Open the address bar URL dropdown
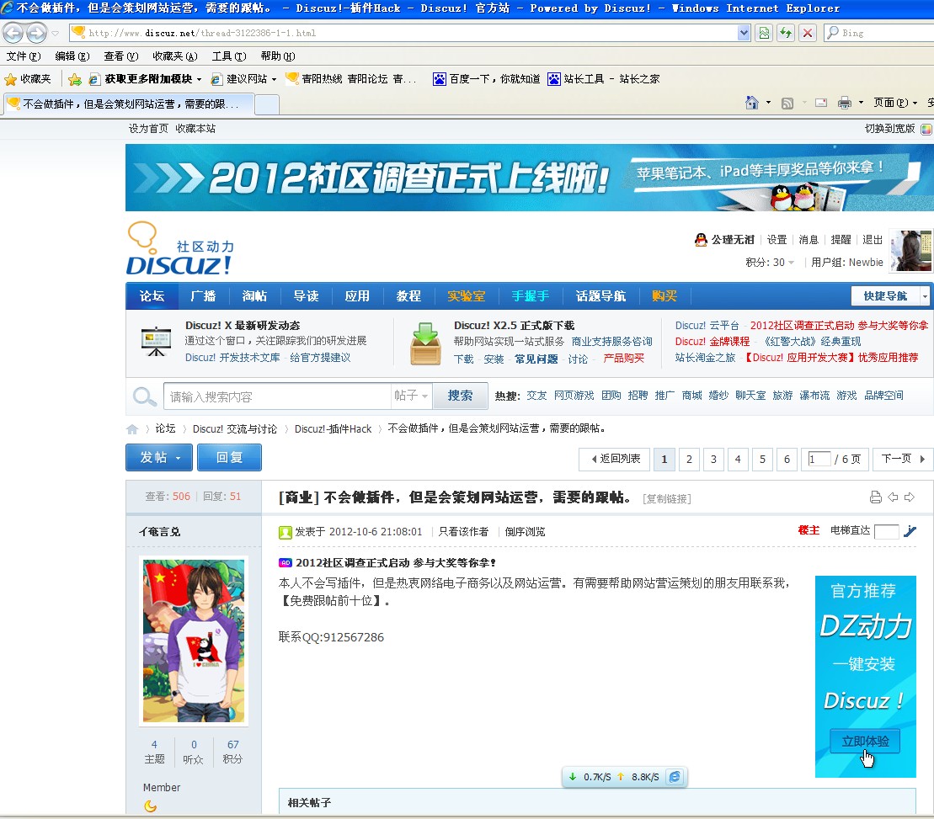This screenshot has width=934, height=819. [x=744, y=33]
